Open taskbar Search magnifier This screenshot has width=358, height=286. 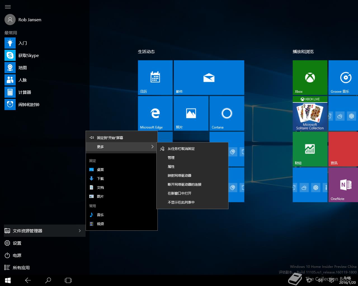48,280
